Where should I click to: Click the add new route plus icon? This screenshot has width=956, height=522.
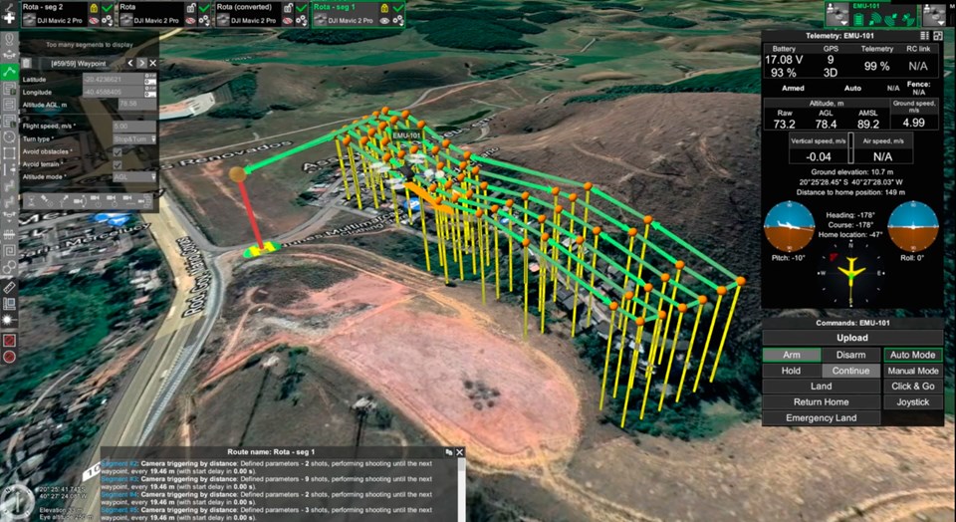[9, 19]
